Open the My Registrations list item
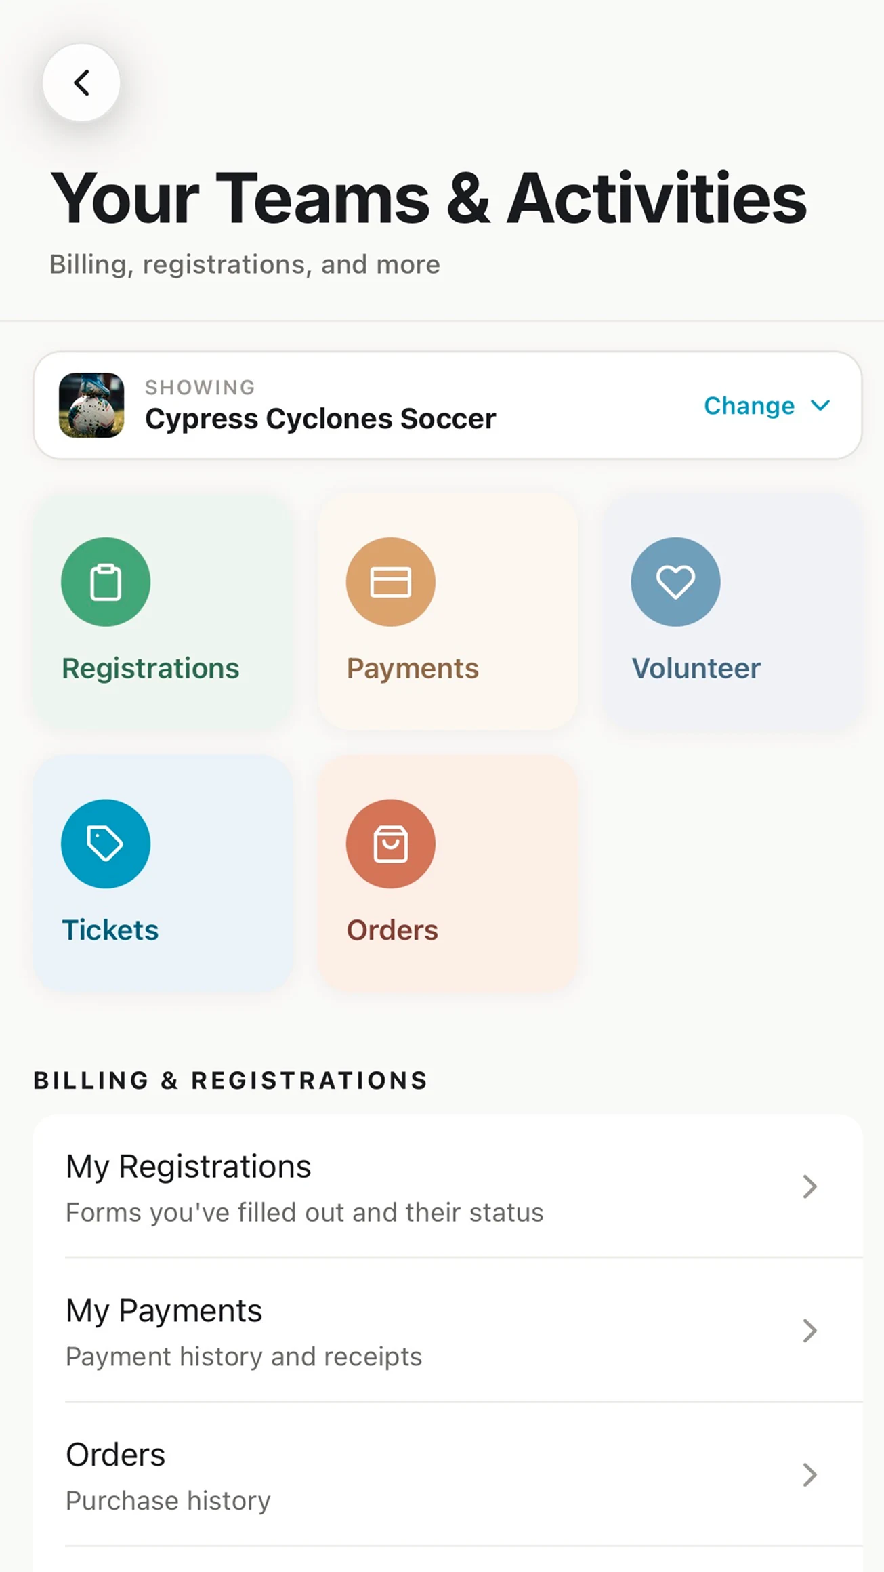Screen dimensions: 884x1572 tap(448, 1186)
